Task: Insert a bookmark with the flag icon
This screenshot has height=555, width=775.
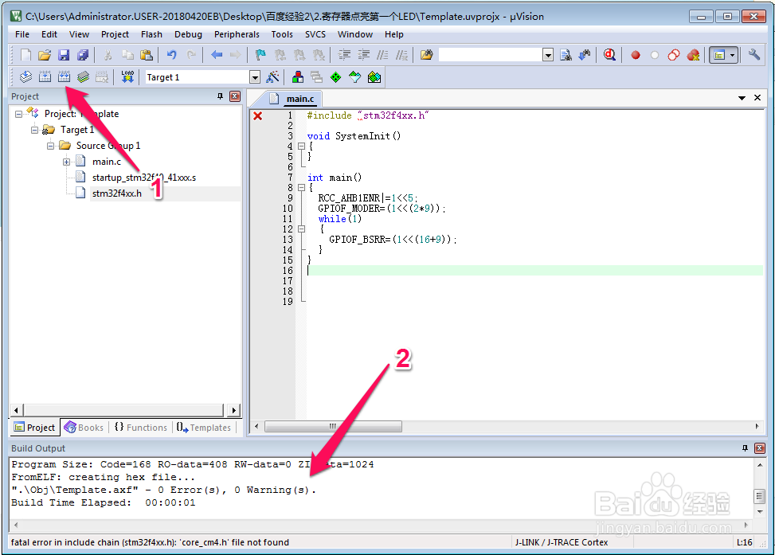Action: [260, 55]
